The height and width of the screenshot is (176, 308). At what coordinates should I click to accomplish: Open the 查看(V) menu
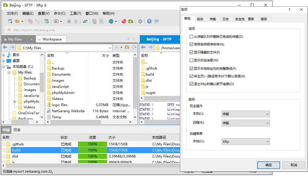(43, 13)
